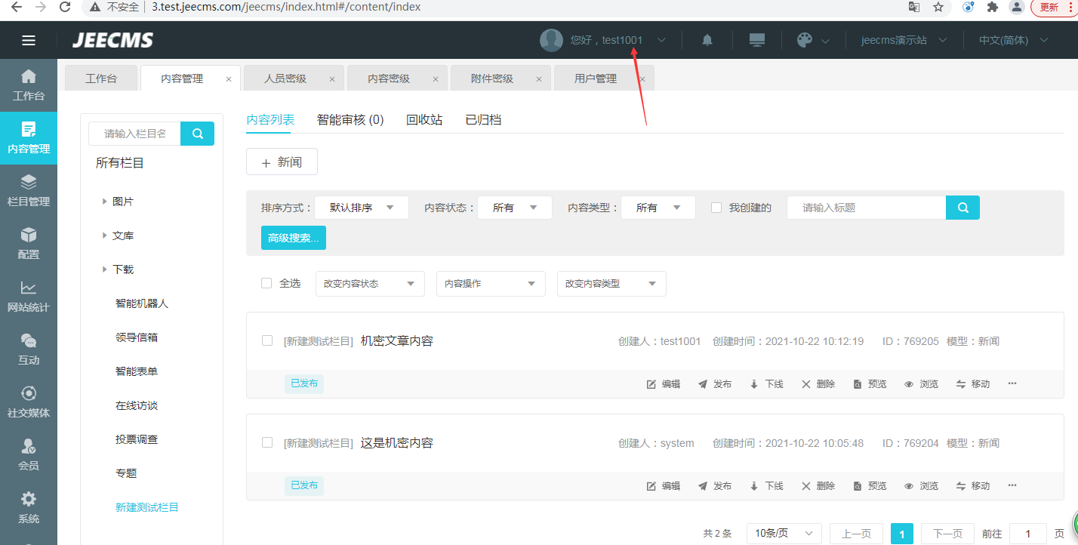This screenshot has height=545, width=1078.
Task: Expand the 文库 tree node
Action: 104,236
